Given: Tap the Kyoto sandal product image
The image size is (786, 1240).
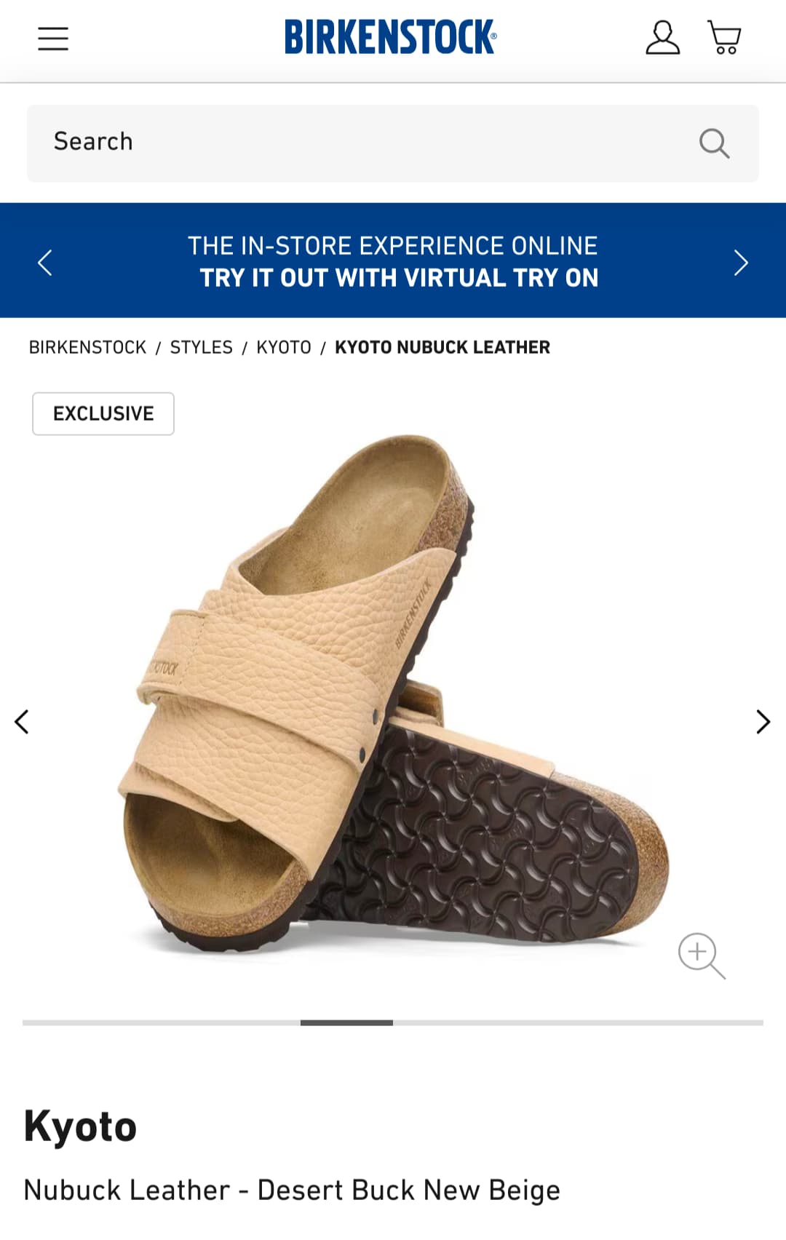Looking at the screenshot, I should point(393,695).
